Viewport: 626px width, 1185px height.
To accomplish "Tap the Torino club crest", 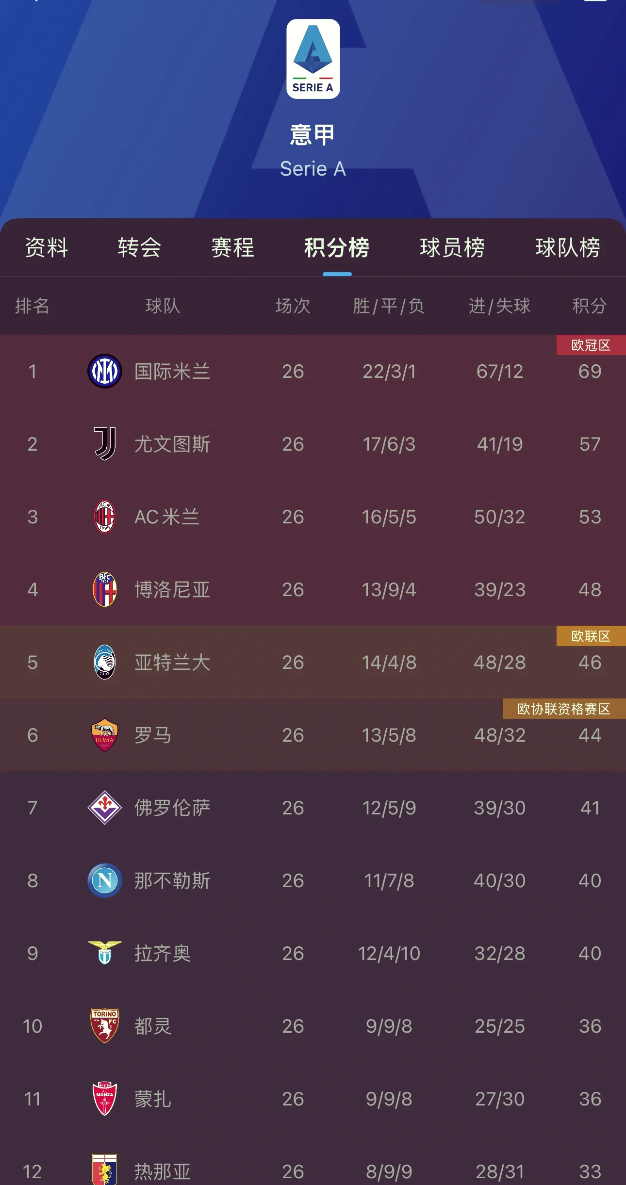I will point(104,1025).
